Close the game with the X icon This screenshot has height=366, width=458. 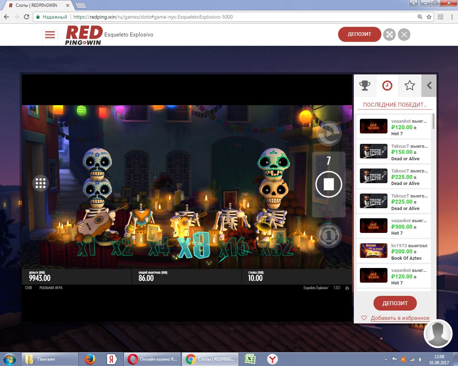[404, 34]
